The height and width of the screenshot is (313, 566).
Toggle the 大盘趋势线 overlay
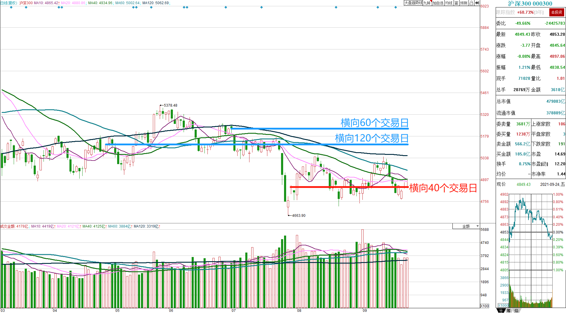[x=413, y=3]
